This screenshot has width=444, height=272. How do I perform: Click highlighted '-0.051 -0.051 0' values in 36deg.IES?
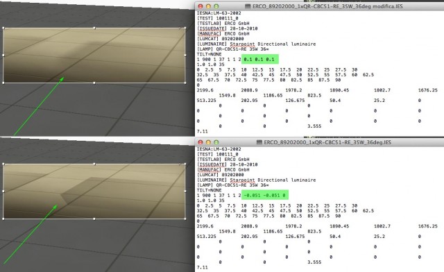(265, 195)
